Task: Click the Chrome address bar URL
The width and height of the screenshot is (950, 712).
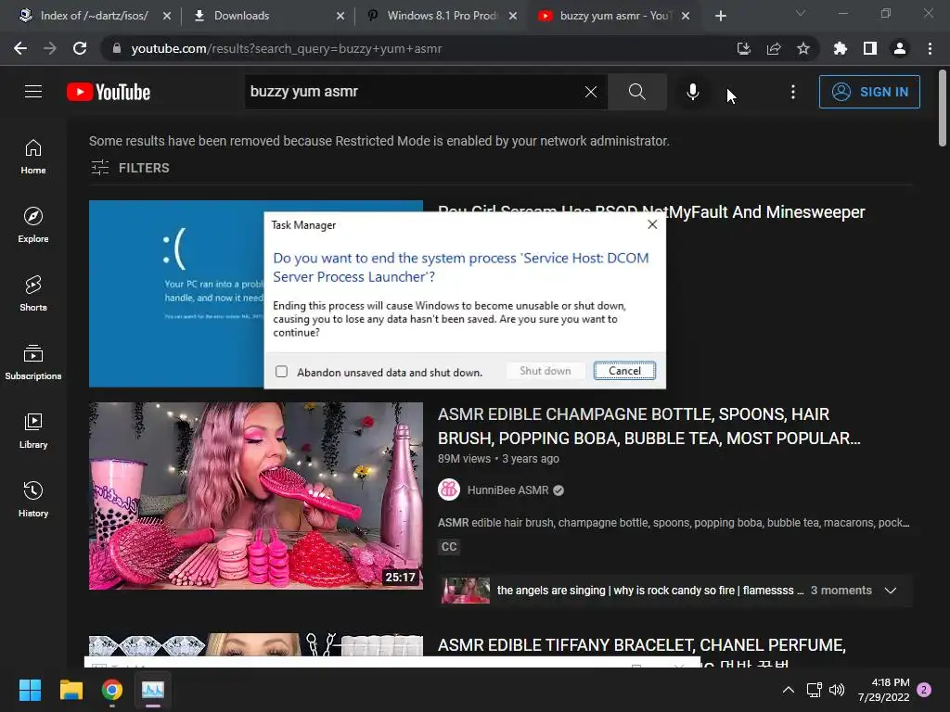Action: point(287,48)
